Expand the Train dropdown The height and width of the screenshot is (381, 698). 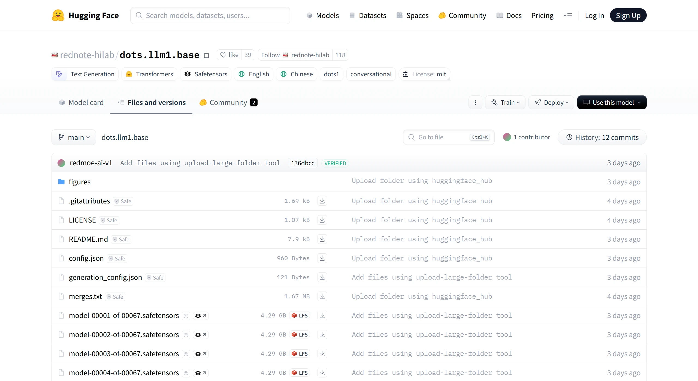pos(505,103)
